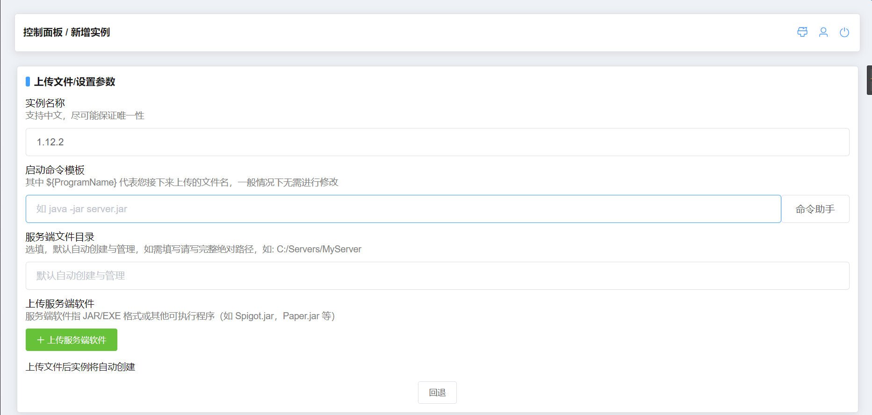
Task: Click the startup command template input
Action: click(403, 209)
